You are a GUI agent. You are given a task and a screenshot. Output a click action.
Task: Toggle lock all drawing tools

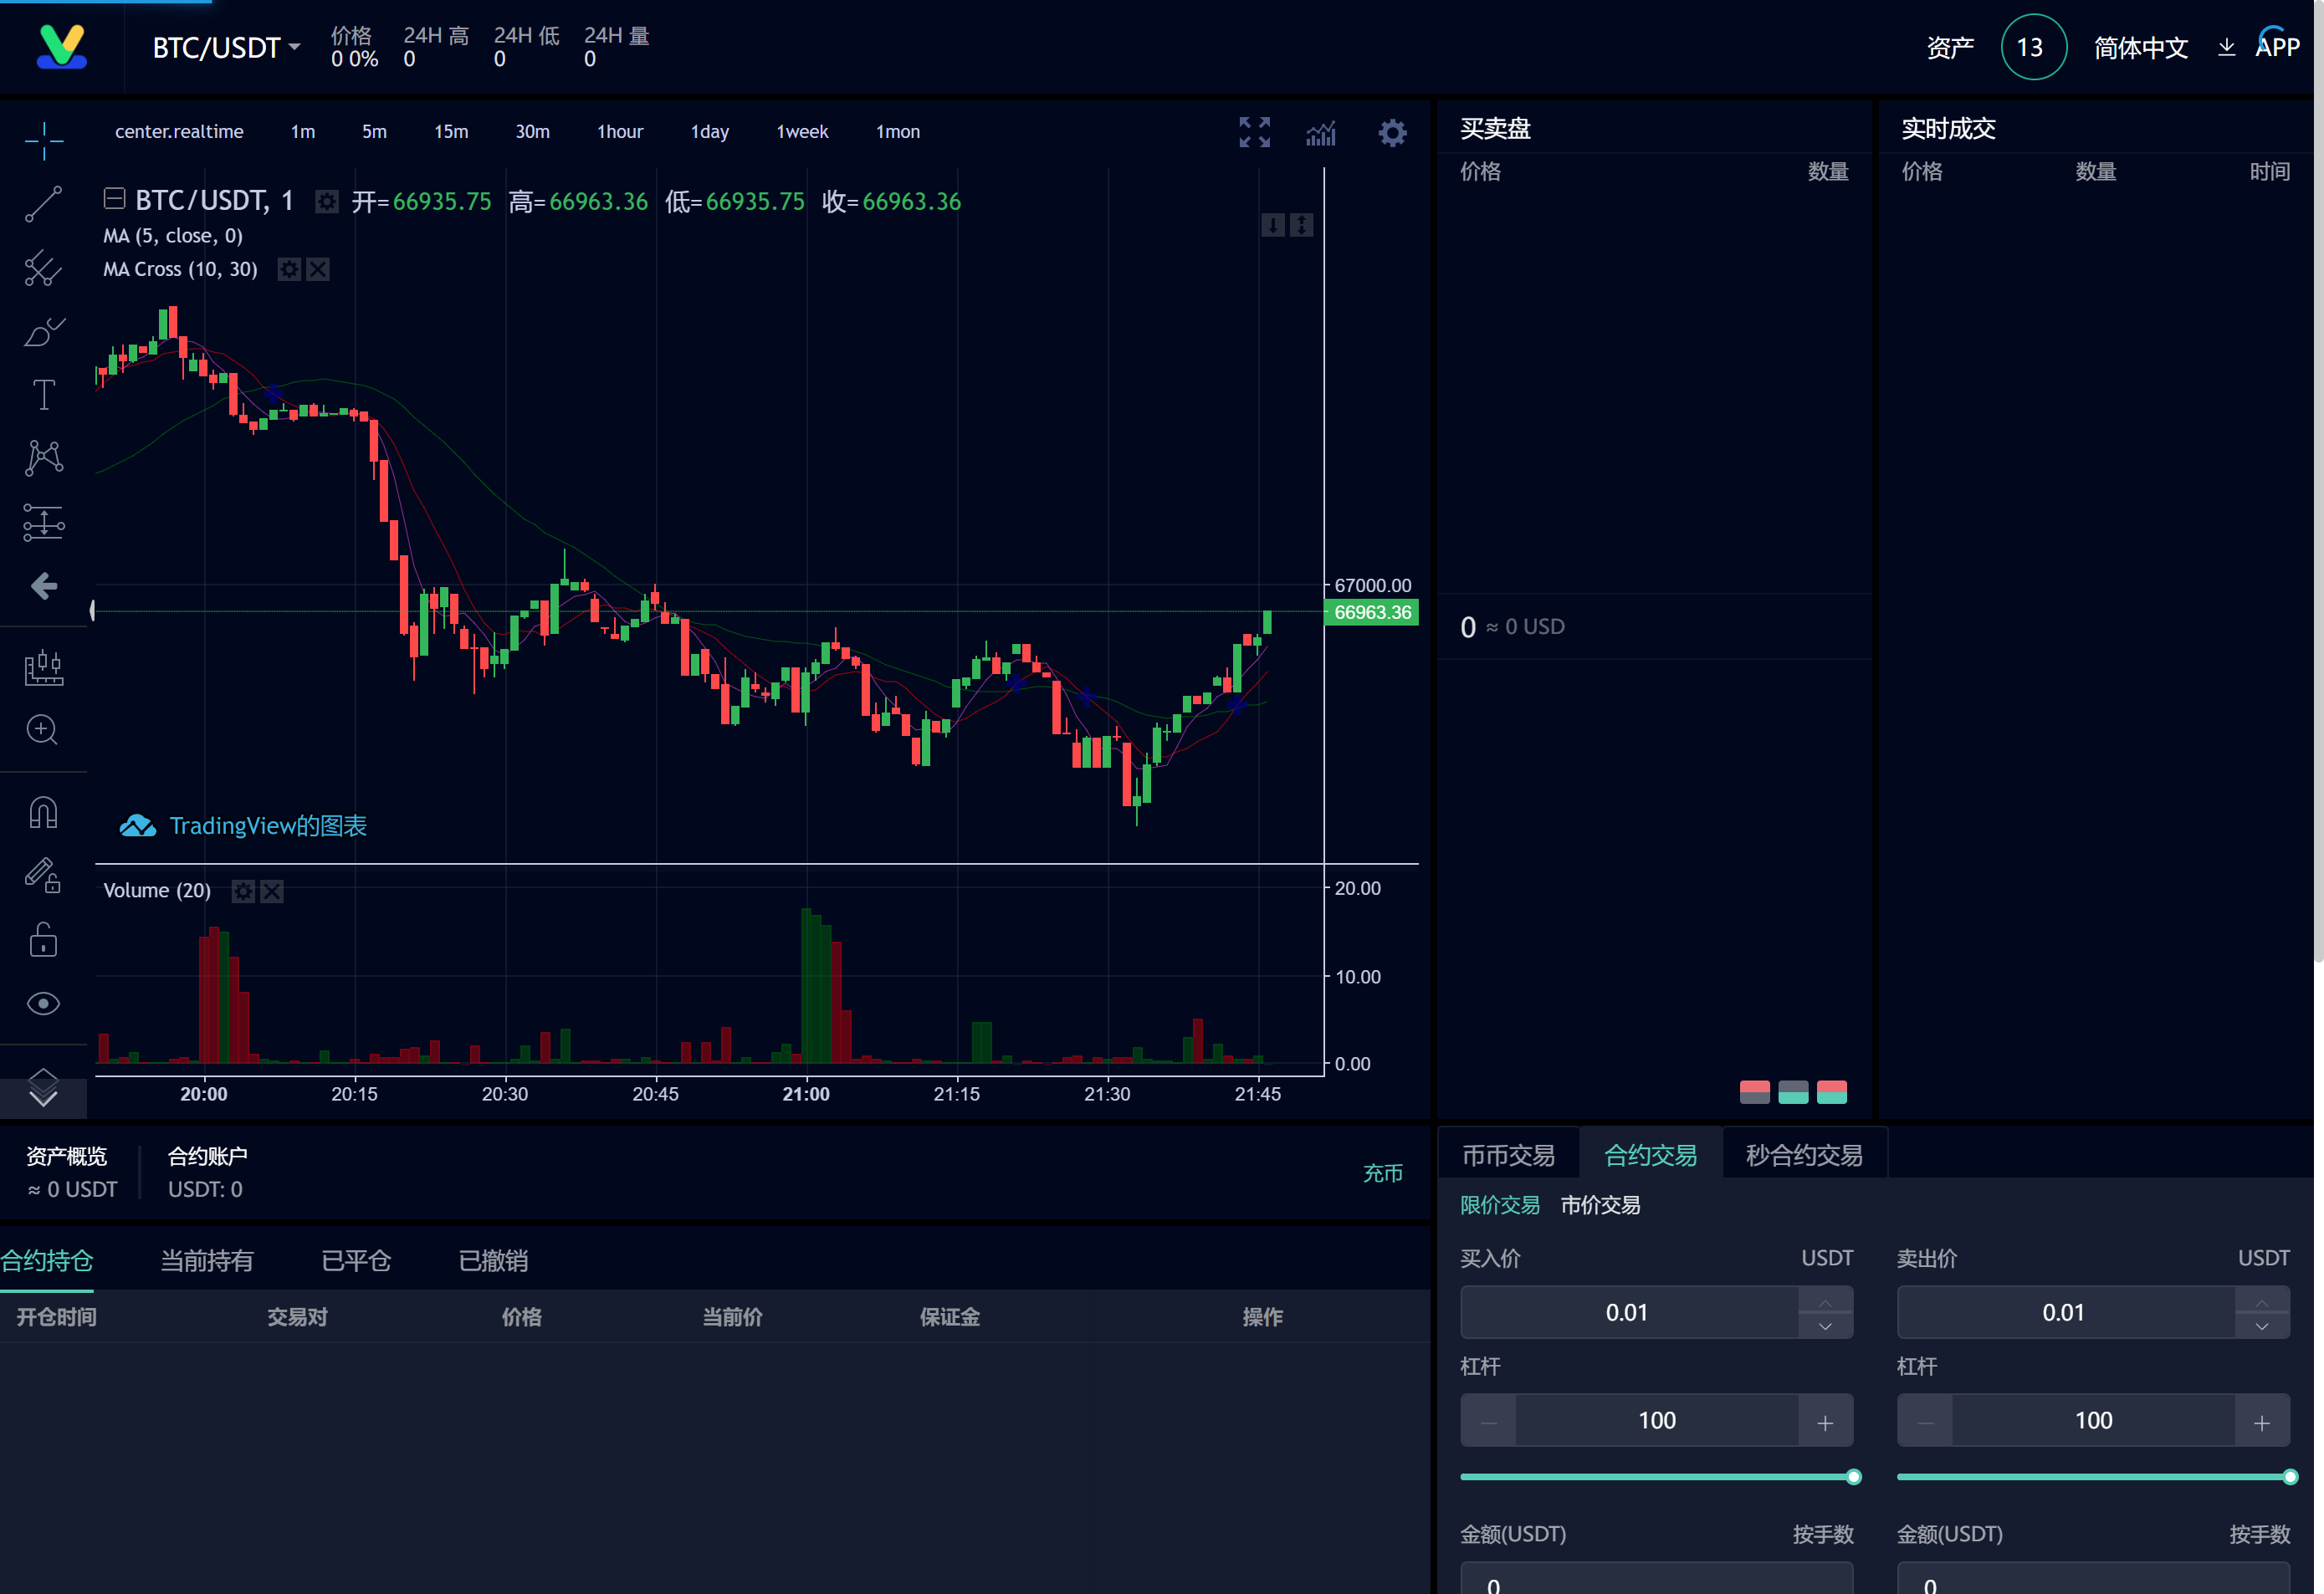[44, 939]
